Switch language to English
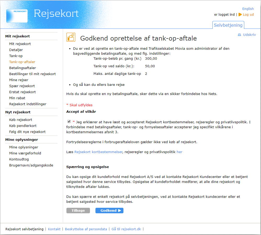 pos(248,9)
